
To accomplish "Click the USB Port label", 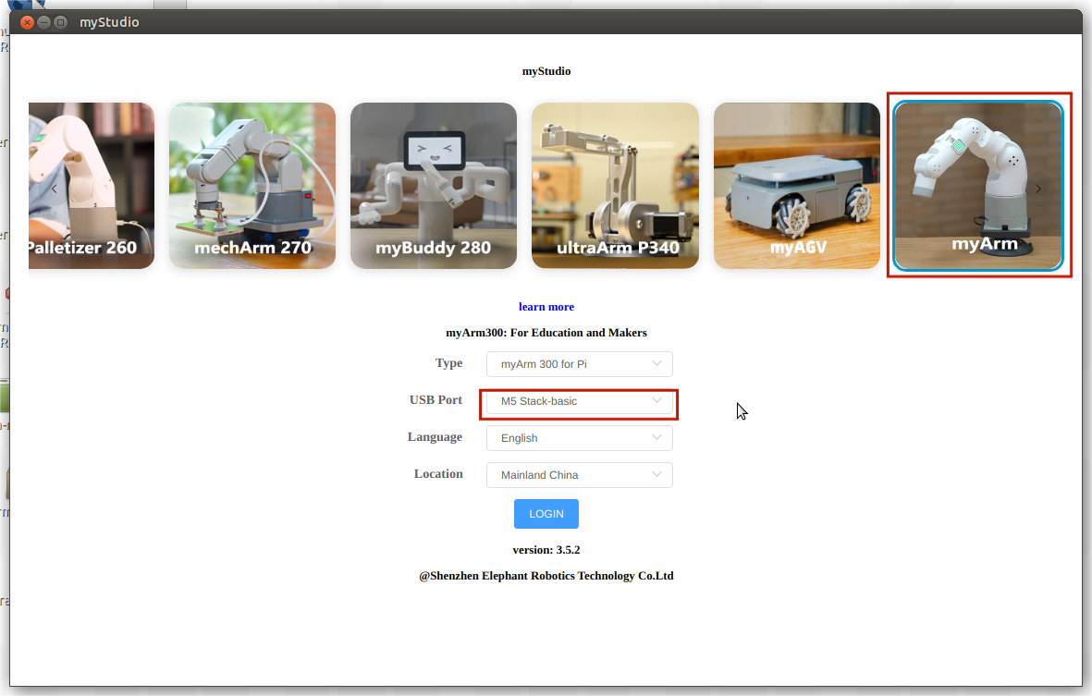I will pyautogui.click(x=436, y=399).
